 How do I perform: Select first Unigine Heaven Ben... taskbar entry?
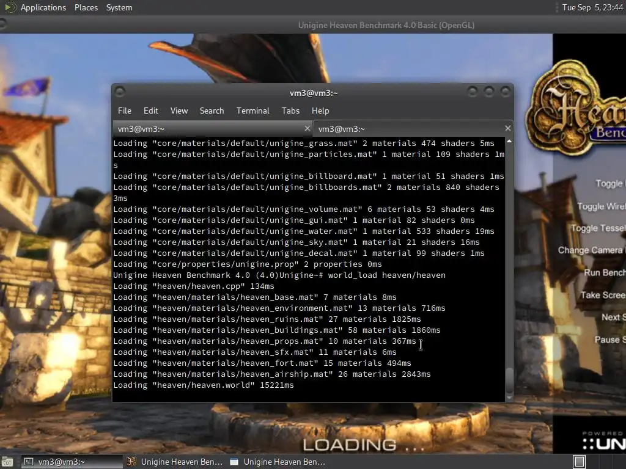[x=174, y=462]
